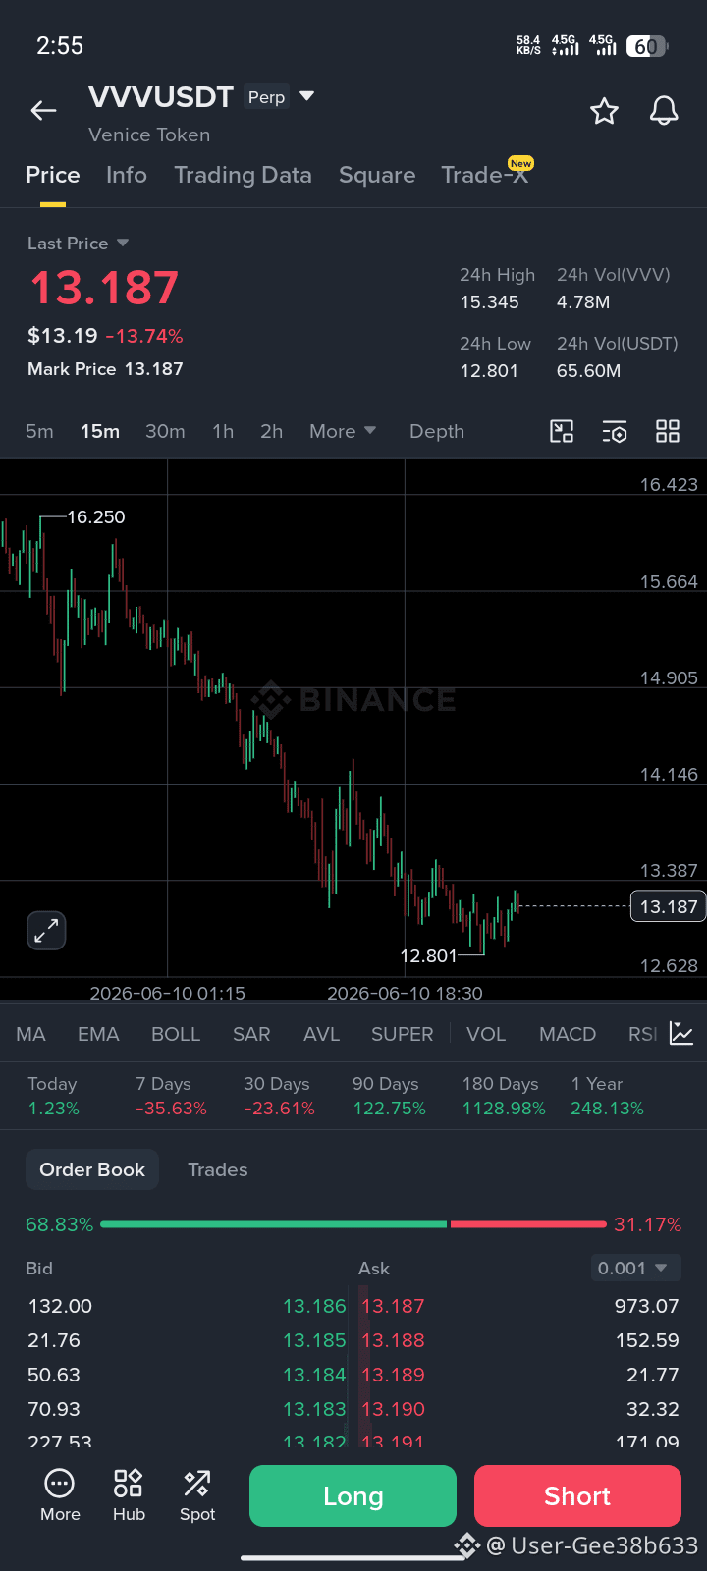Tap the bid/ask ratio bar

353,1224
